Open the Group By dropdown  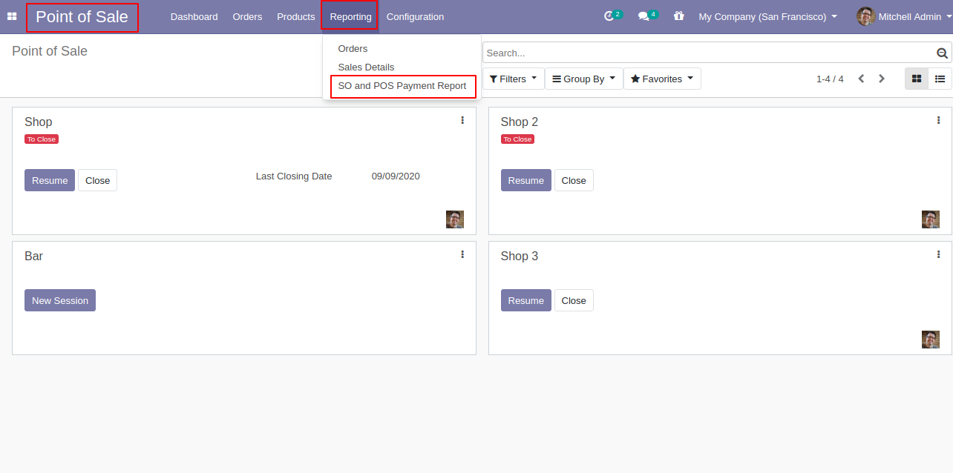584,79
